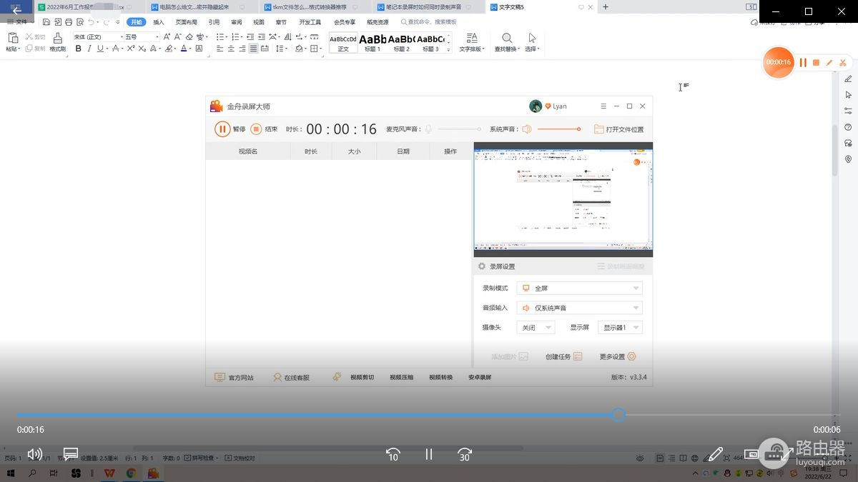Viewport: 858px width, 482px height.
Task: Skip back 10 seconds
Action: 393,454
